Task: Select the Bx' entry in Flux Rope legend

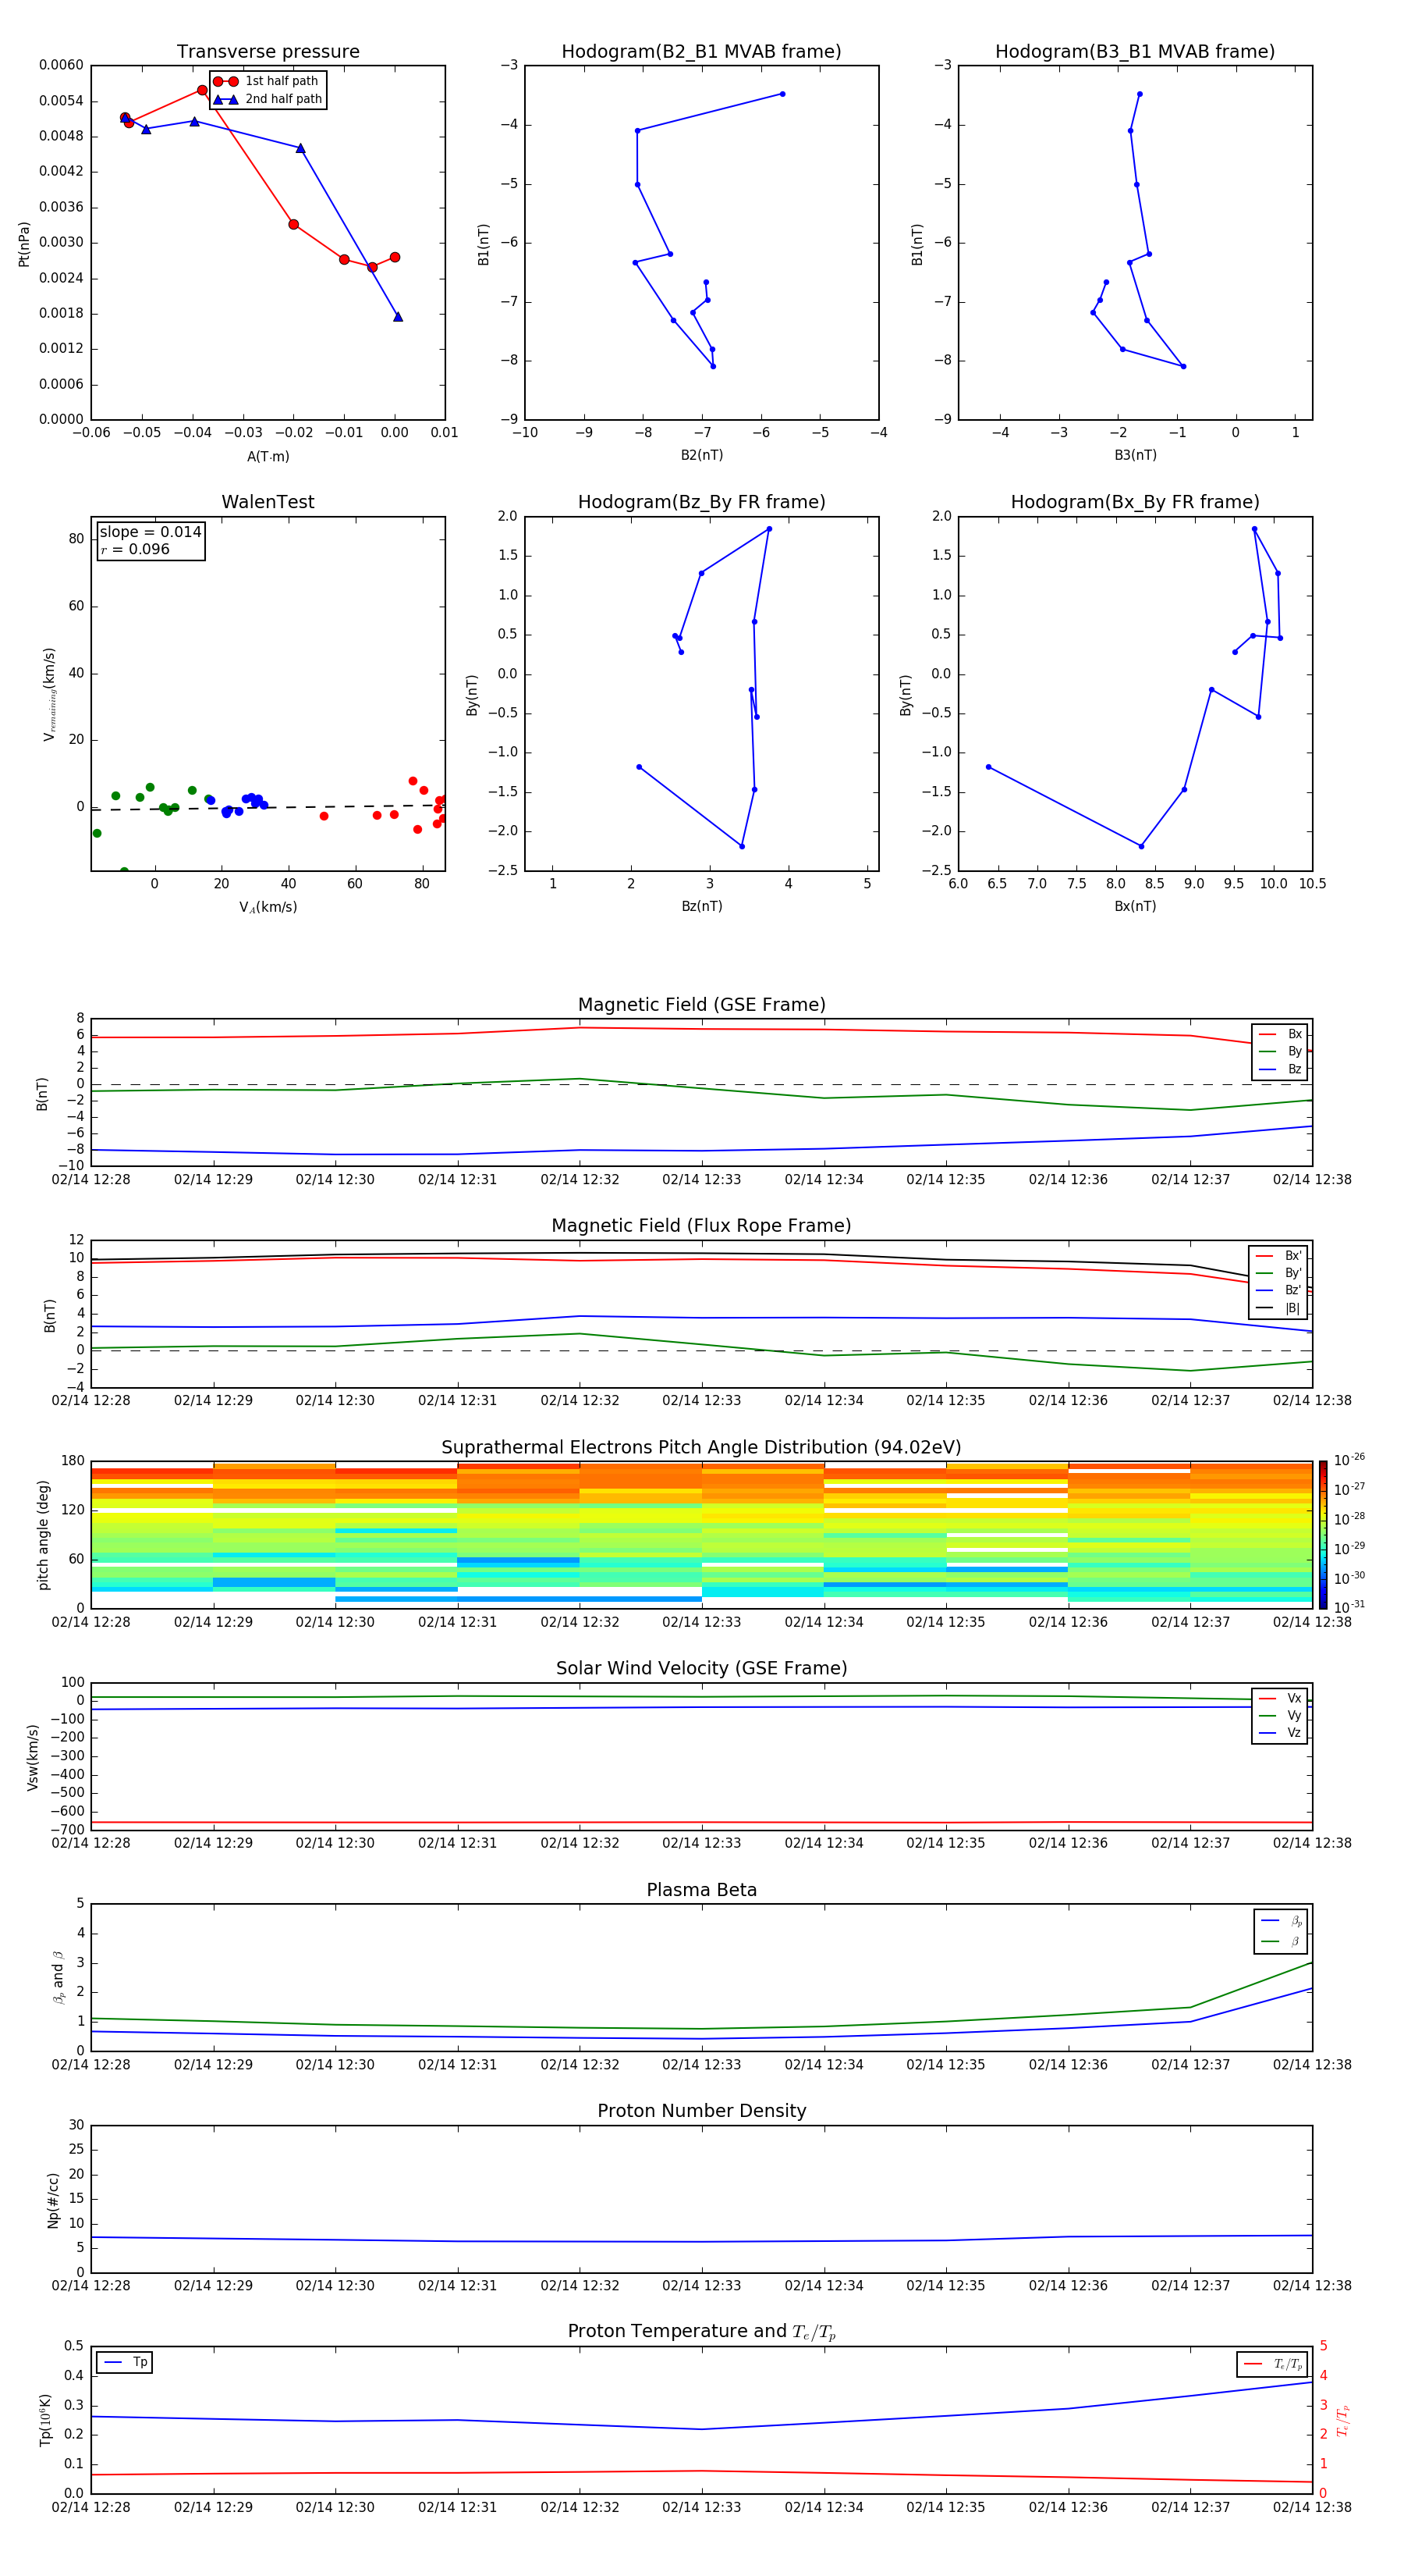Action: pyautogui.click(x=1279, y=1256)
